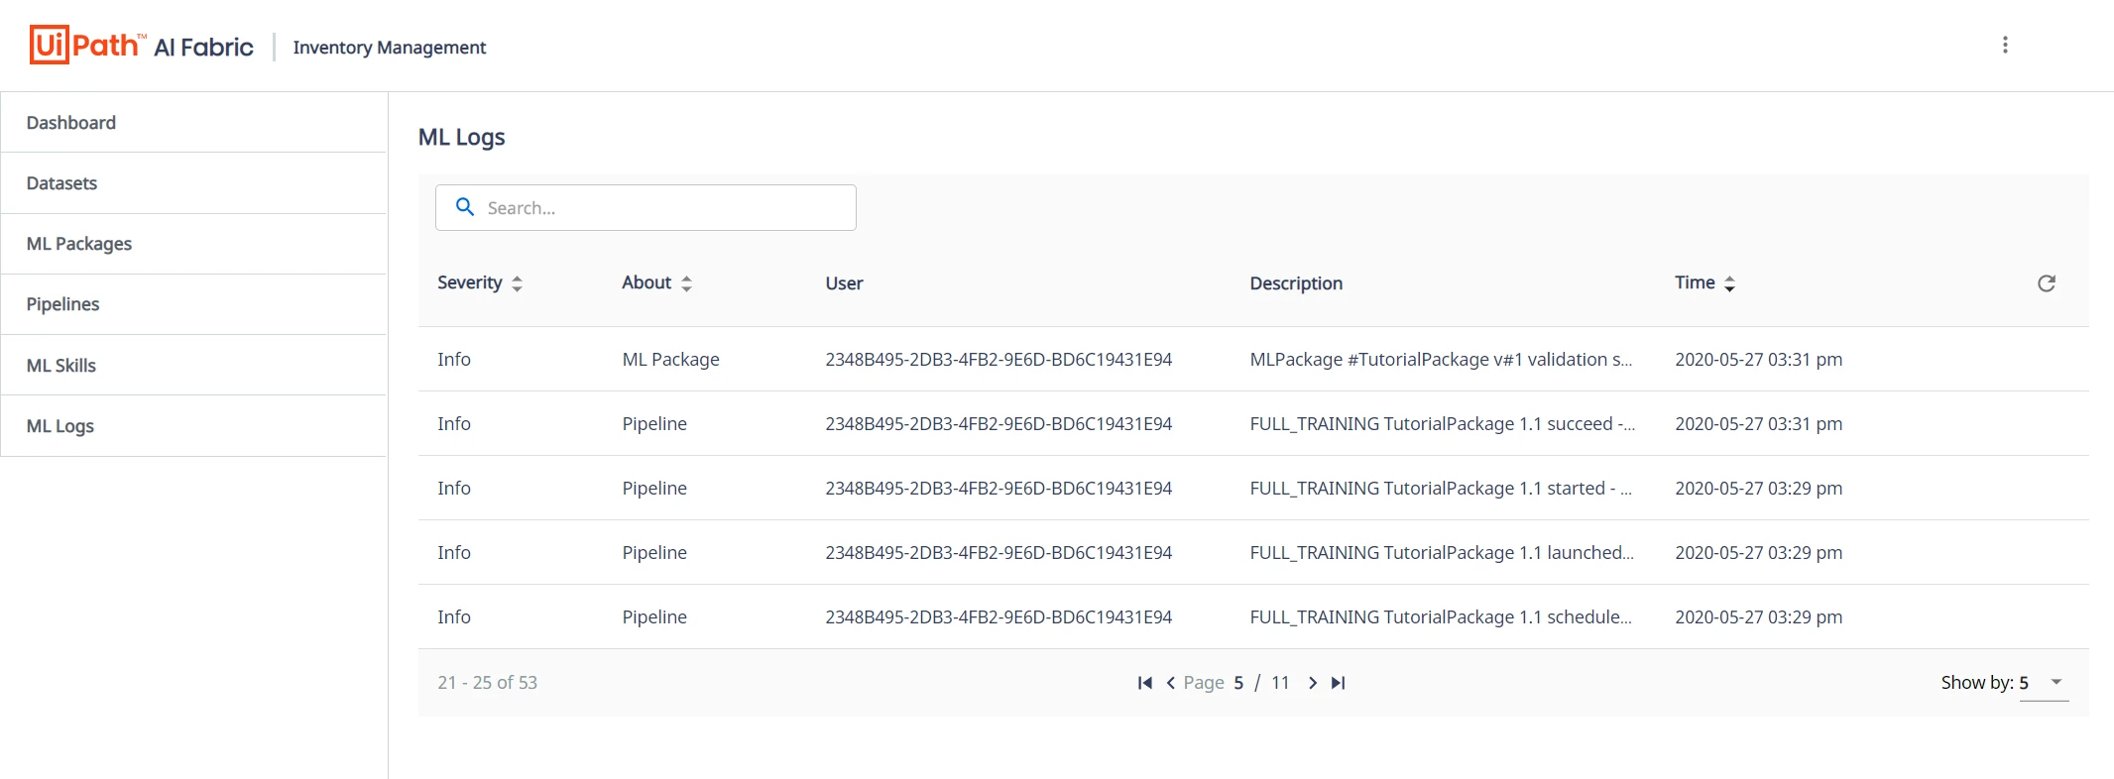Open ML Logs in the sidebar
The width and height of the screenshot is (2114, 779).
pyautogui.click(x=194, y=426)
